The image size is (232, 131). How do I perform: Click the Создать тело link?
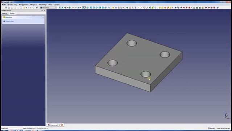(10, 21)
